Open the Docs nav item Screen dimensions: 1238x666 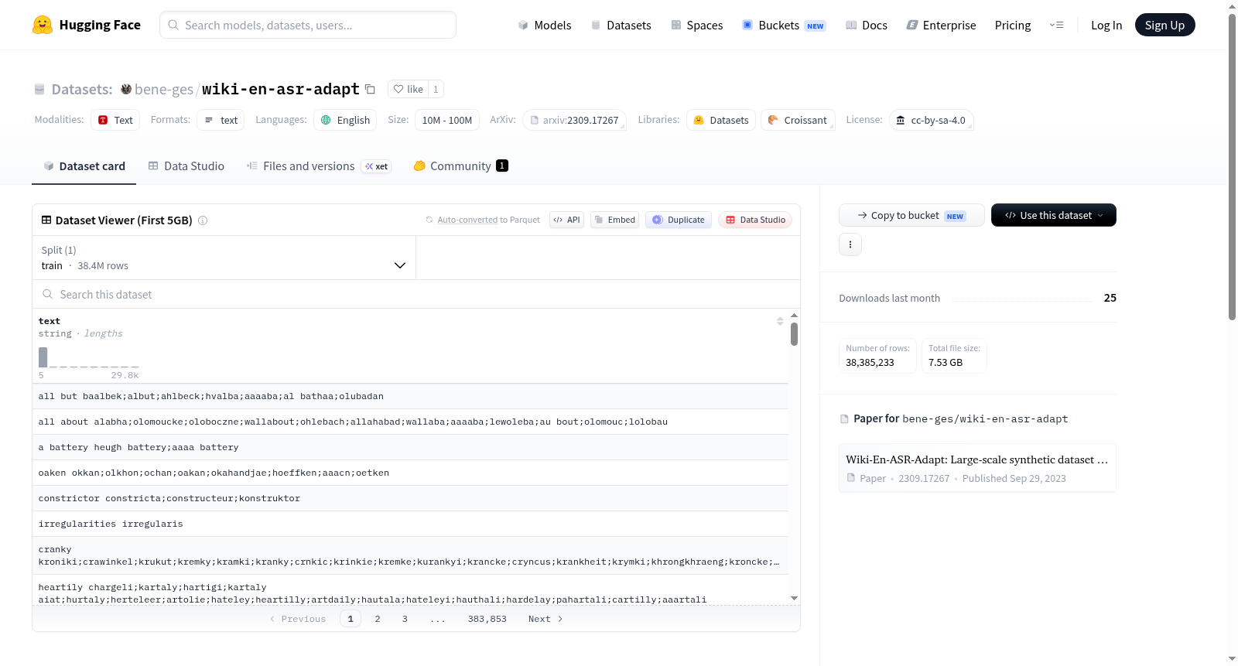click(867, 26)
